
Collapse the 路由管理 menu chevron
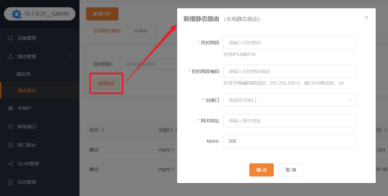(x=71, y=57)
